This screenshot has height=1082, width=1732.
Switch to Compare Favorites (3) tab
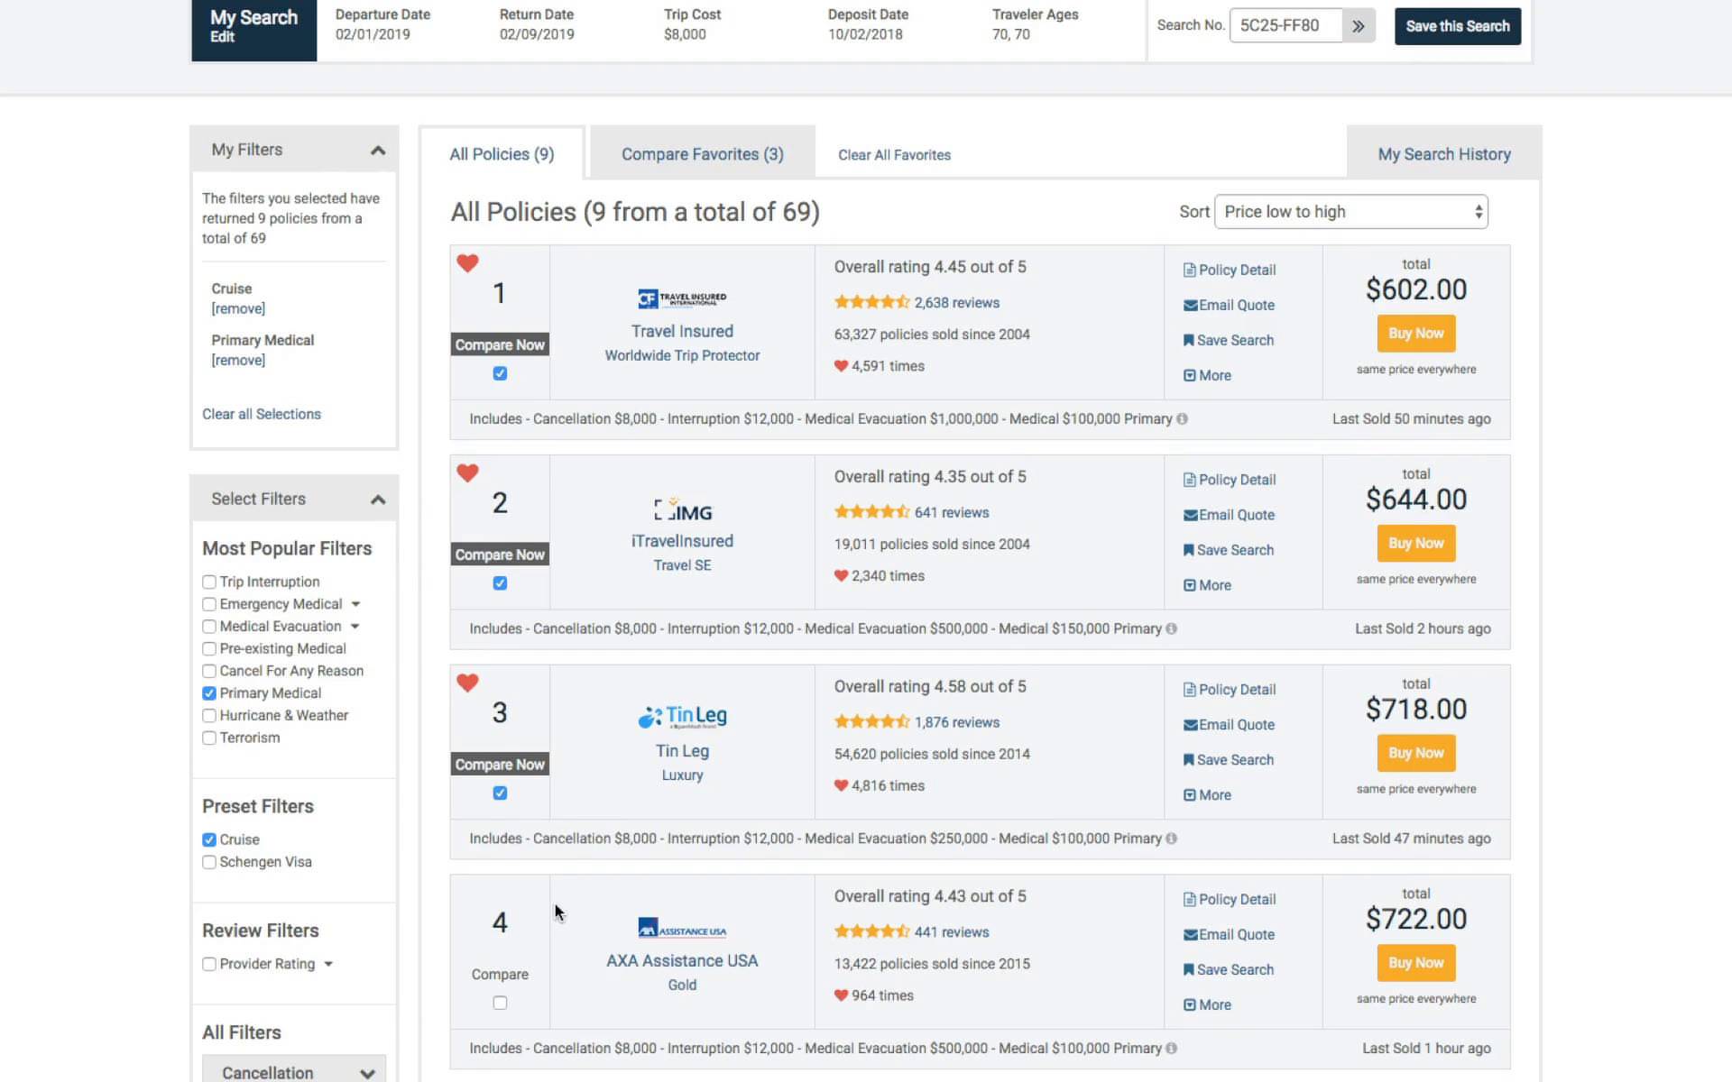(703, 154)
